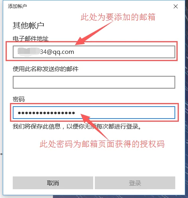The height and width of the screenshot is (198, 188).
Task: Click the 电子邮件地址 label
Action: (31, 39)
